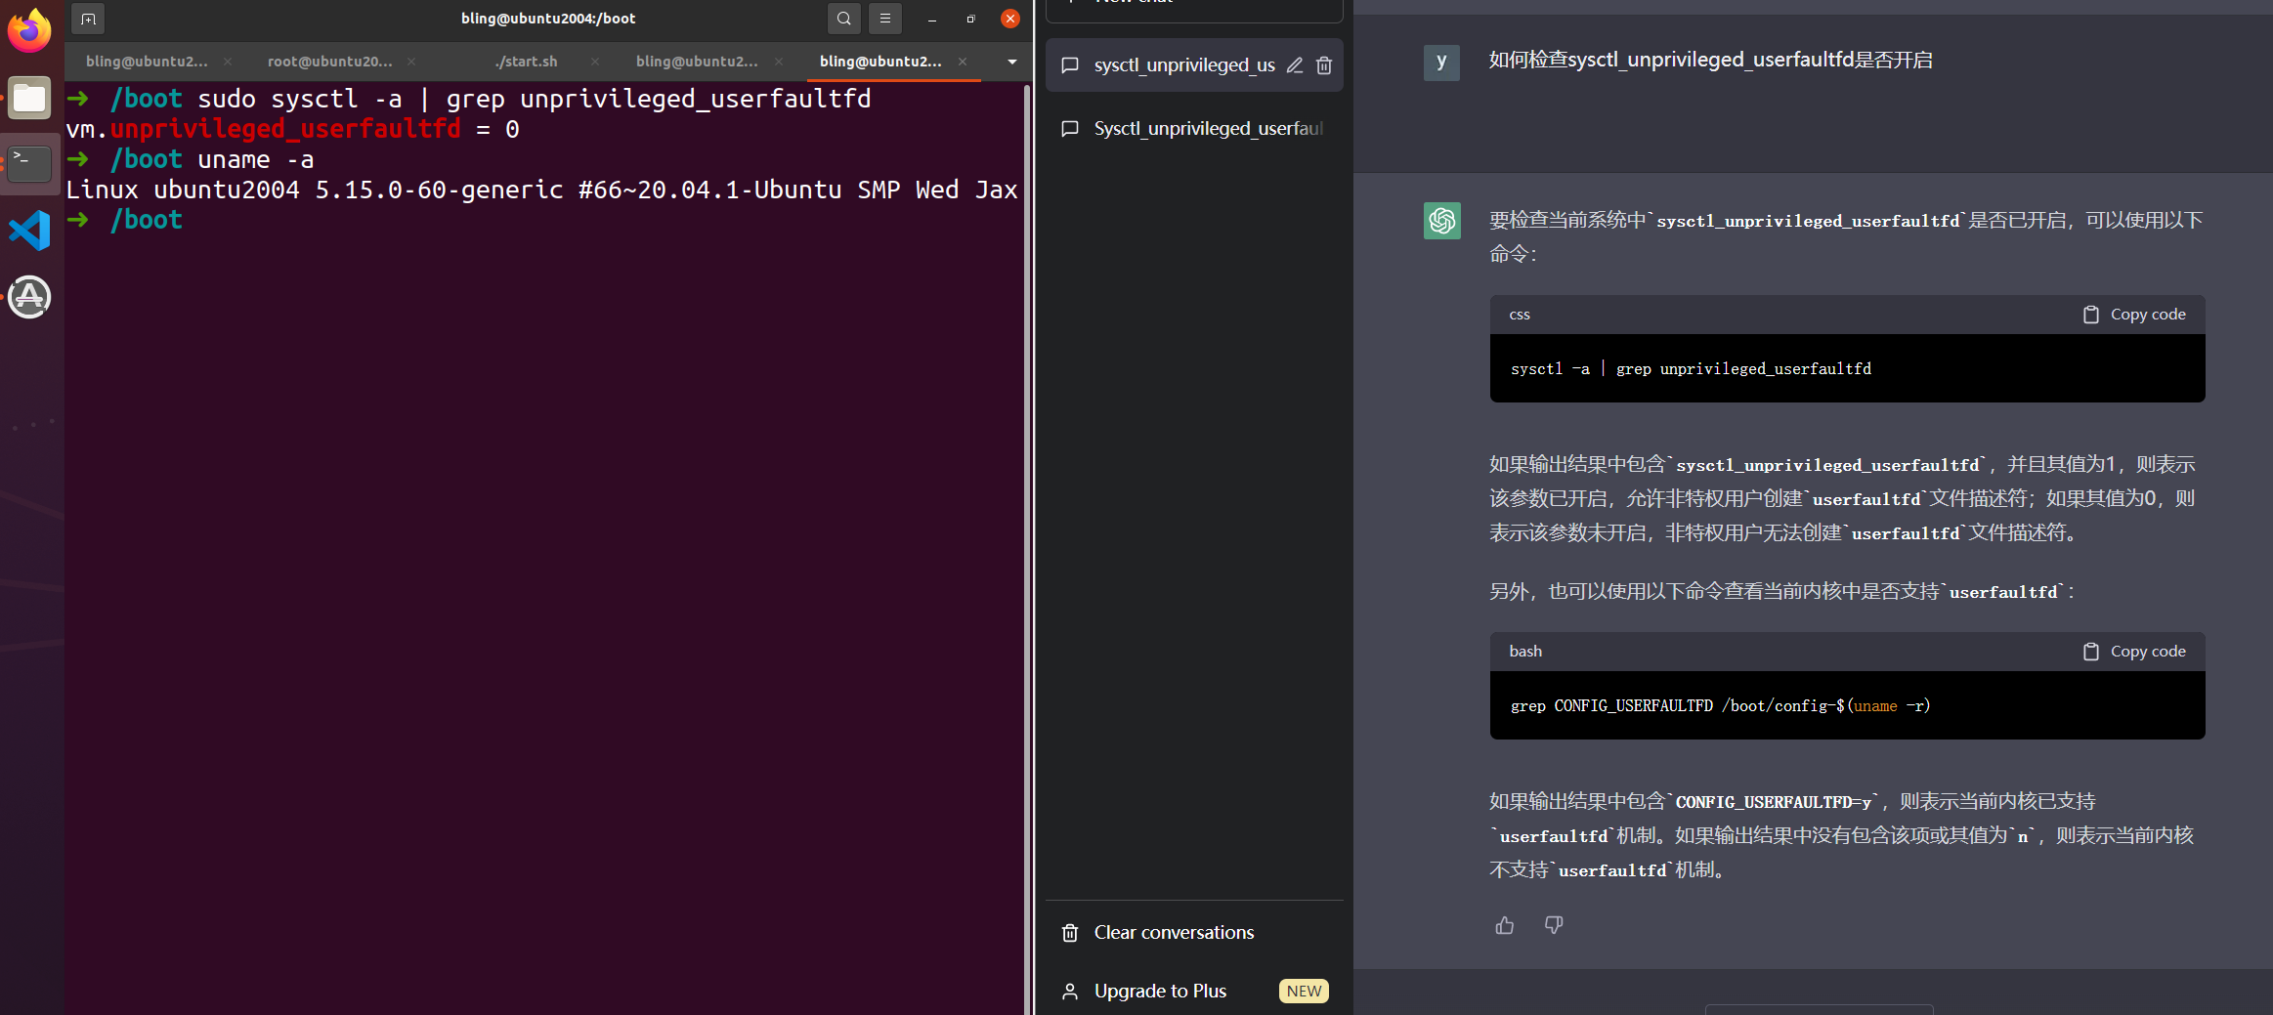The width and height of the screenshot is (2273, 1015).
Task: Copy the sysctl grep code snippet
Action: pyautogui.click(x=2134, y=314)
